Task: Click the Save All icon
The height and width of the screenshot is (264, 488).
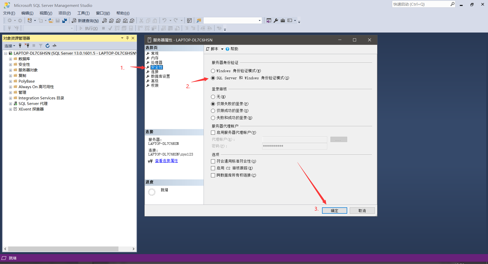Action: coord(65,21)
